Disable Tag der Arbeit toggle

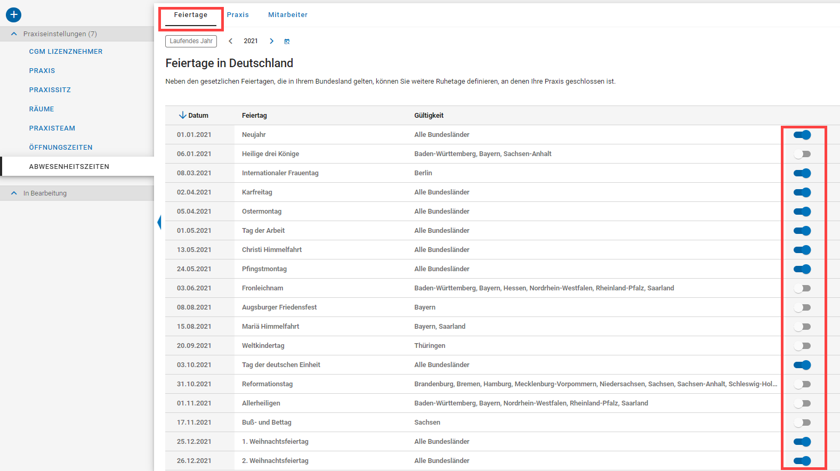point(802,231)
